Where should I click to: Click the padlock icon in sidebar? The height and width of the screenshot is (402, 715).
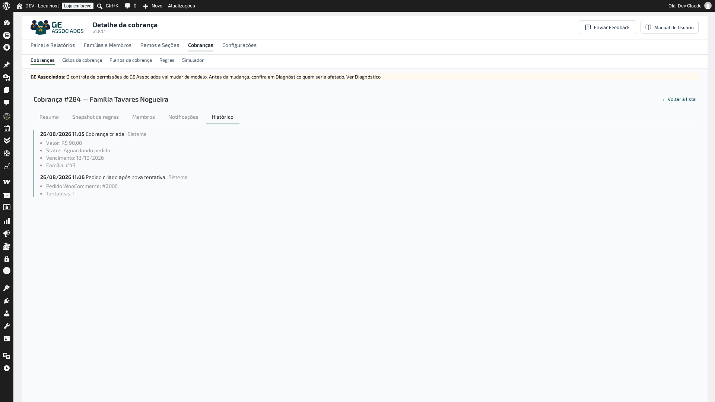(7, 259)
